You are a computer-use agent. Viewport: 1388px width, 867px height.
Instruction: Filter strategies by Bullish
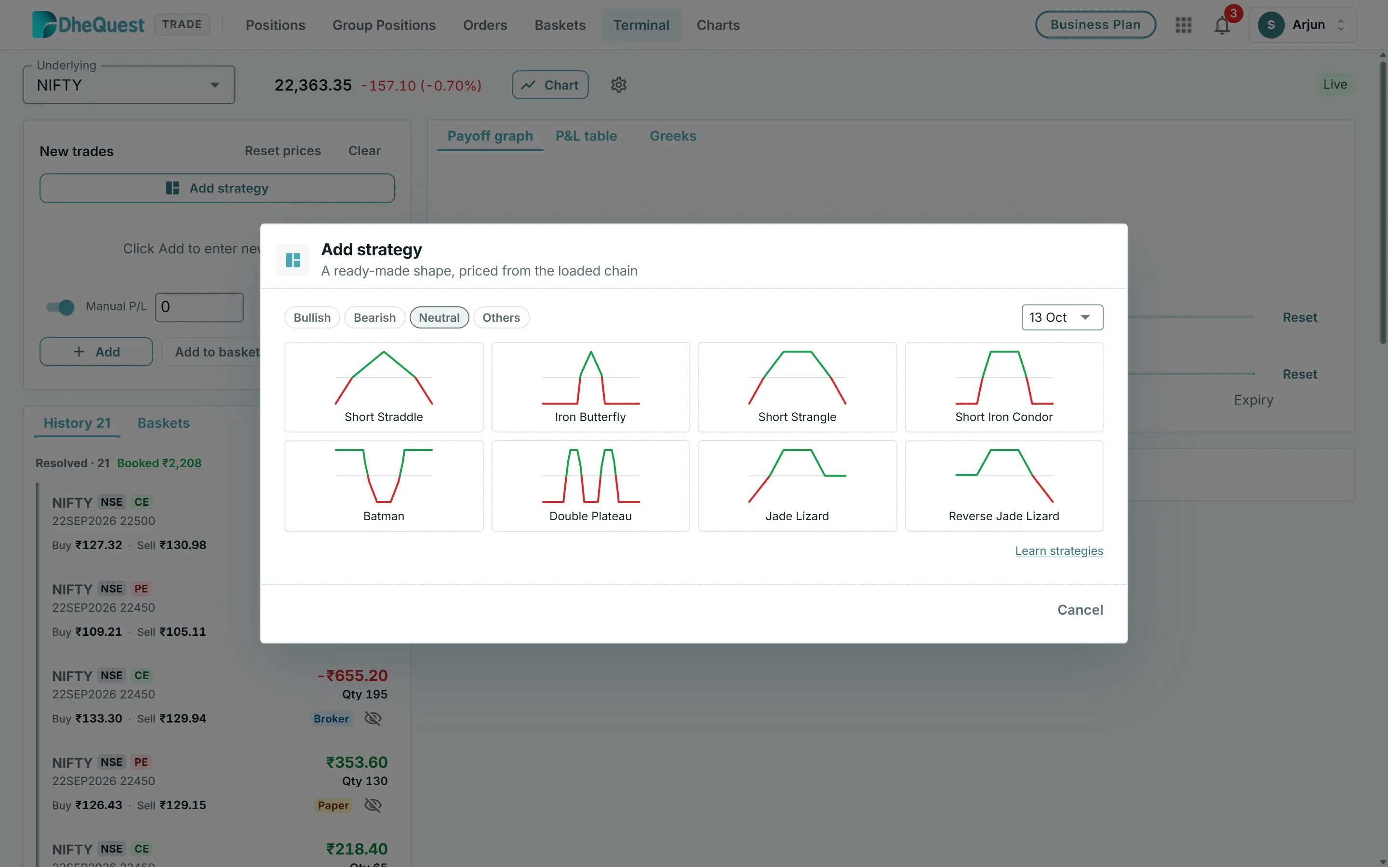click(x=312, y=318)
